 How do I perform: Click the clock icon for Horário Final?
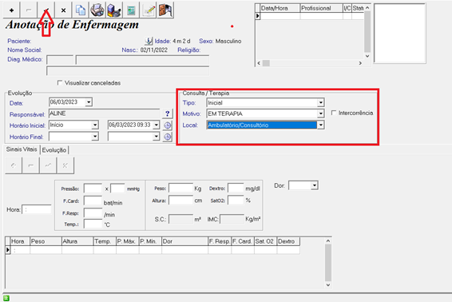coord(168,137)
